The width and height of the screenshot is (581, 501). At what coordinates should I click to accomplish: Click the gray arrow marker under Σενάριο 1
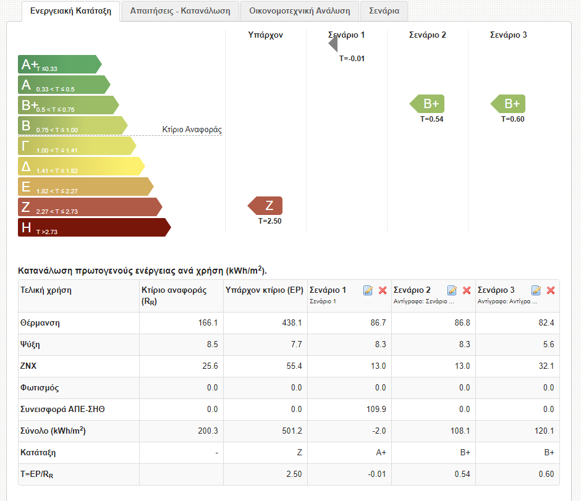pyautogui.click(x=333, y=44)
